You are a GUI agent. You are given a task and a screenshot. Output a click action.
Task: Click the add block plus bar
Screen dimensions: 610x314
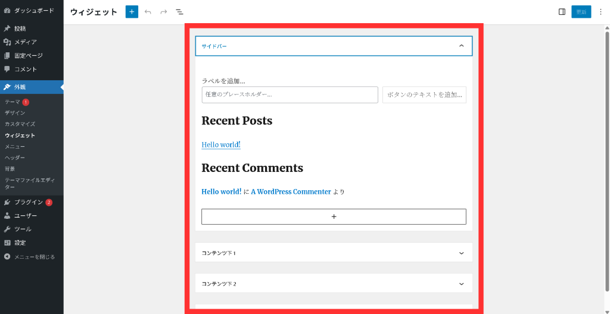click(334, 216)
